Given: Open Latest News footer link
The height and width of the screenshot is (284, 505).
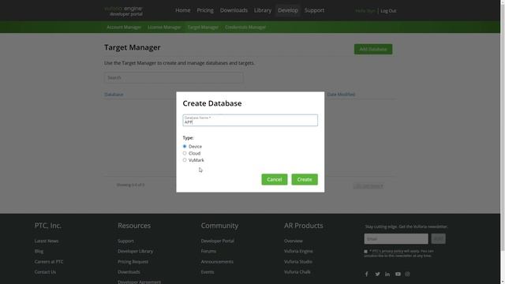Looking at the screenshot, I should click(x=47, y=241).
